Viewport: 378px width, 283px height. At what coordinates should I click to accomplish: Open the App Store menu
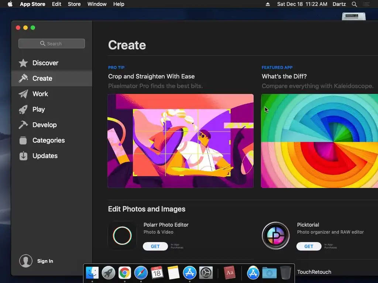coord(32,4)
